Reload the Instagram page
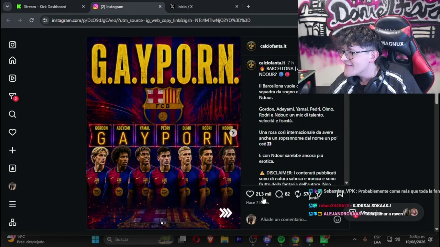This screenshot has width=440, height=247. (x=32, y=20)
